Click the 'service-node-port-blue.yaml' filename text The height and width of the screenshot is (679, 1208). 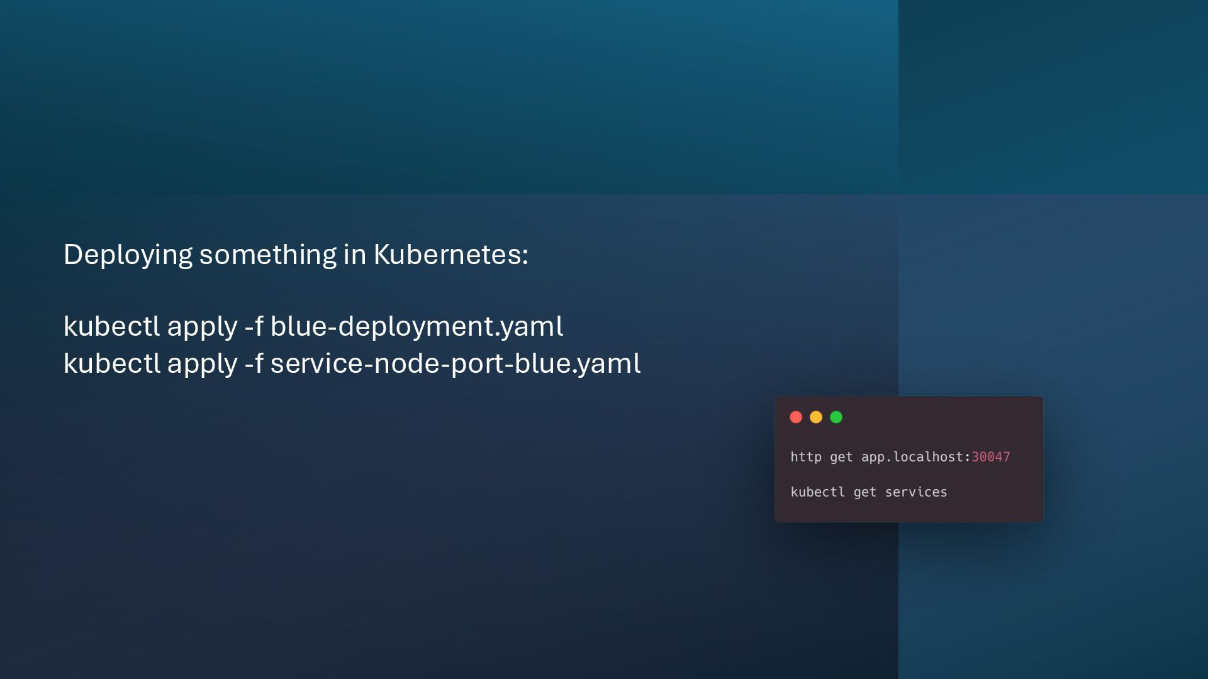pyautogui.click(x=455, y=363)
